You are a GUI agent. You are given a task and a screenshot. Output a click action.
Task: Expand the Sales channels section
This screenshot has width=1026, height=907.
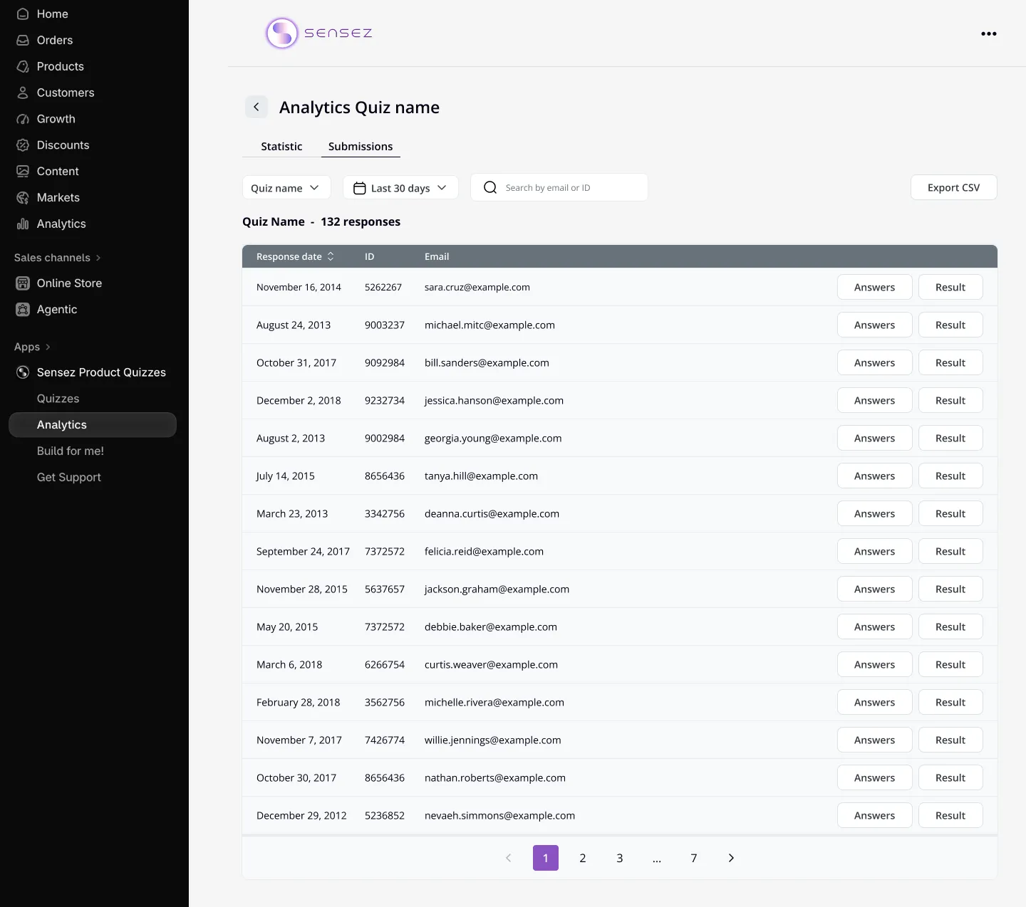(x=58, y=258)
